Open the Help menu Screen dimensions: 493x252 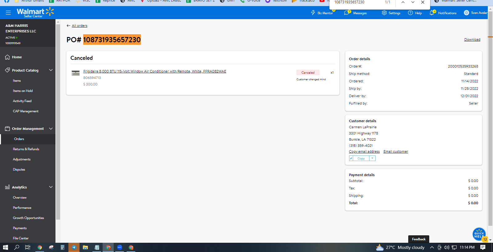tap(415, 13)
